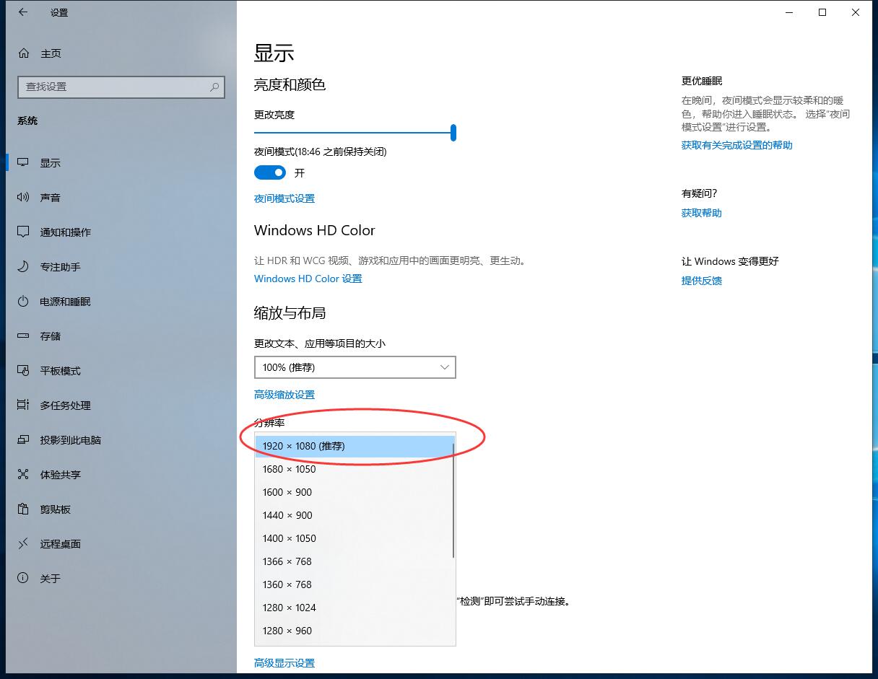Image resolution: width=878 pixels, height=679 pixels.
Task: Click the search magnifier icon
Action: pos(214,87)
